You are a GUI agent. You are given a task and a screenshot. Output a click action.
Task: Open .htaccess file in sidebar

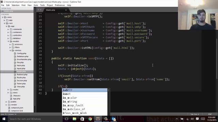pyautogui.click(x=17, y=96)
